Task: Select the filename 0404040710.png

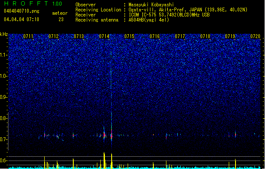Action: (x=21, y=11)
